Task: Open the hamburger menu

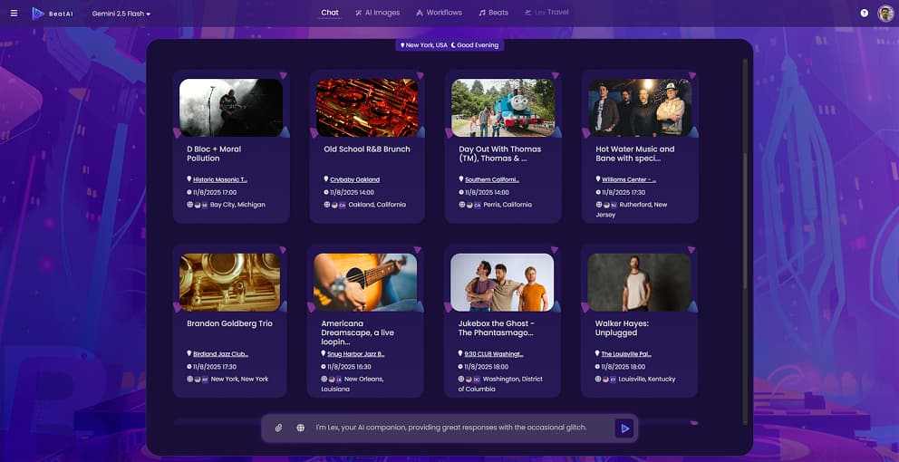Action: pos(14,13)
